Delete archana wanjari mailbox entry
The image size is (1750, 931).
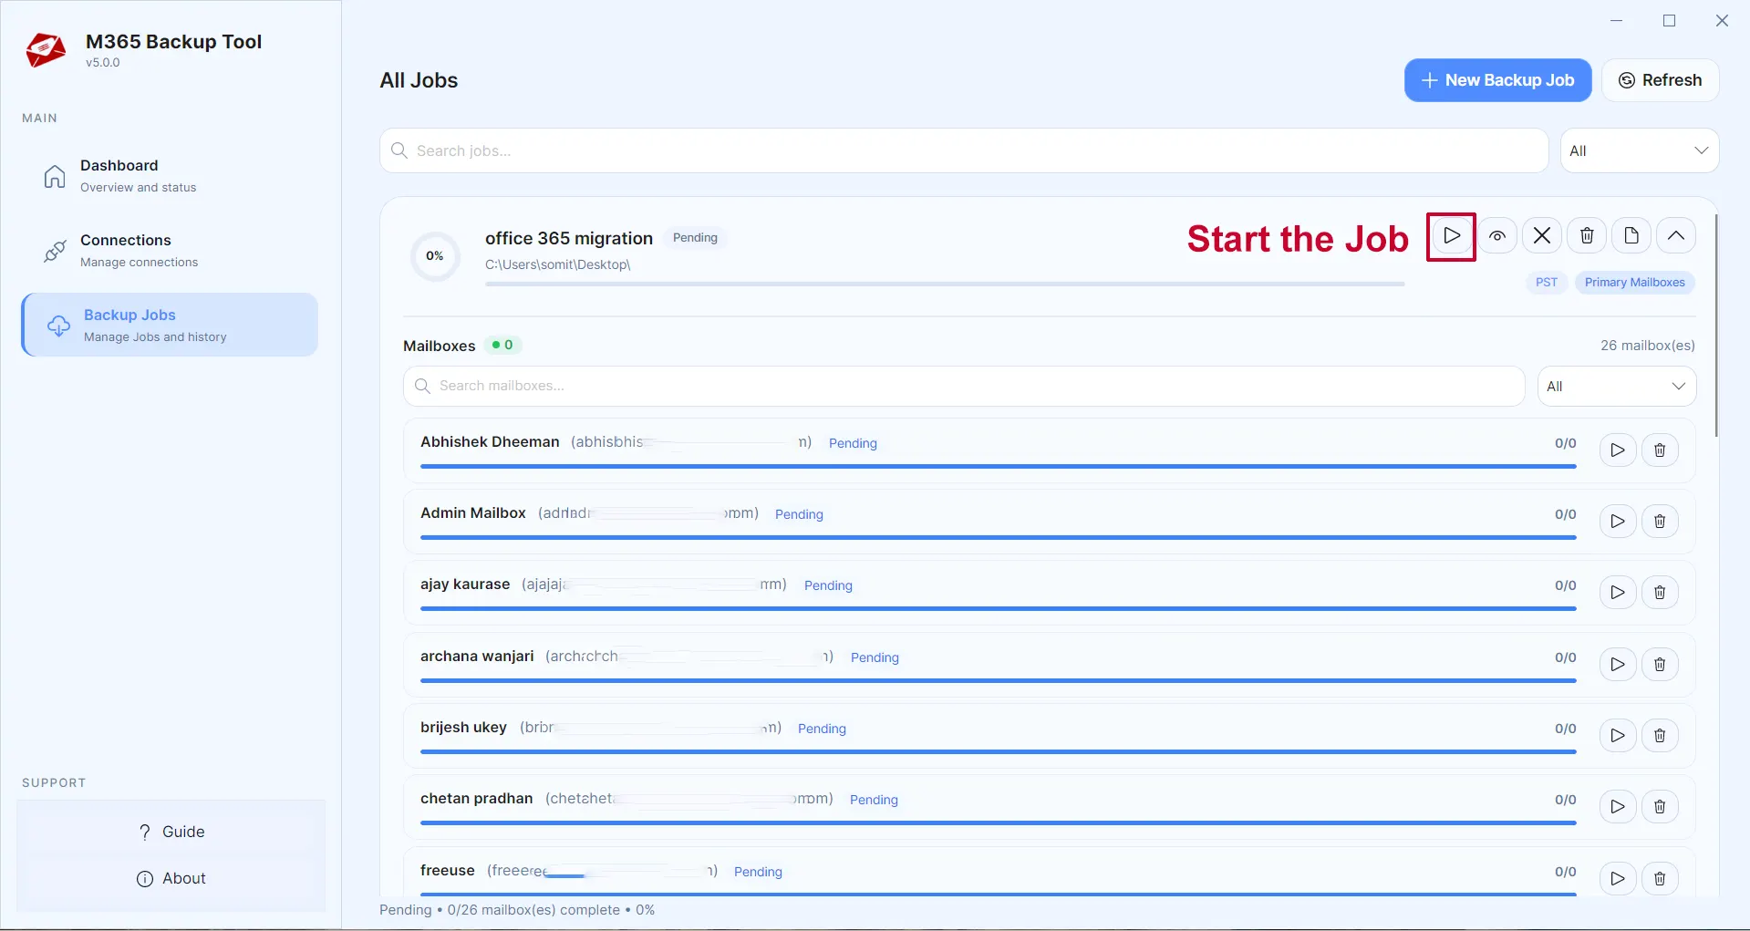click(1660, 665)
